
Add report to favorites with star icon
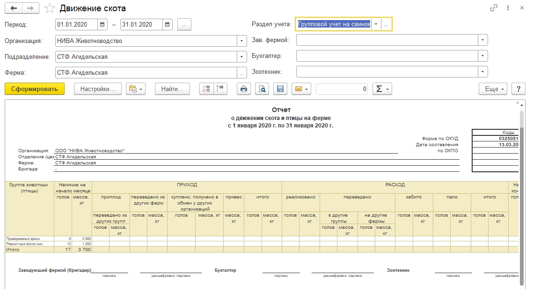point(50,8)
